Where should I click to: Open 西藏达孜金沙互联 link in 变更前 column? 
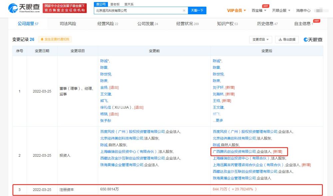(133, 158)
